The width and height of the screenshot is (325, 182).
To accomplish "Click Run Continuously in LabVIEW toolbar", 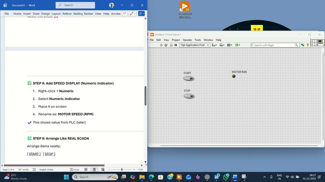I will tap(166, 45).
